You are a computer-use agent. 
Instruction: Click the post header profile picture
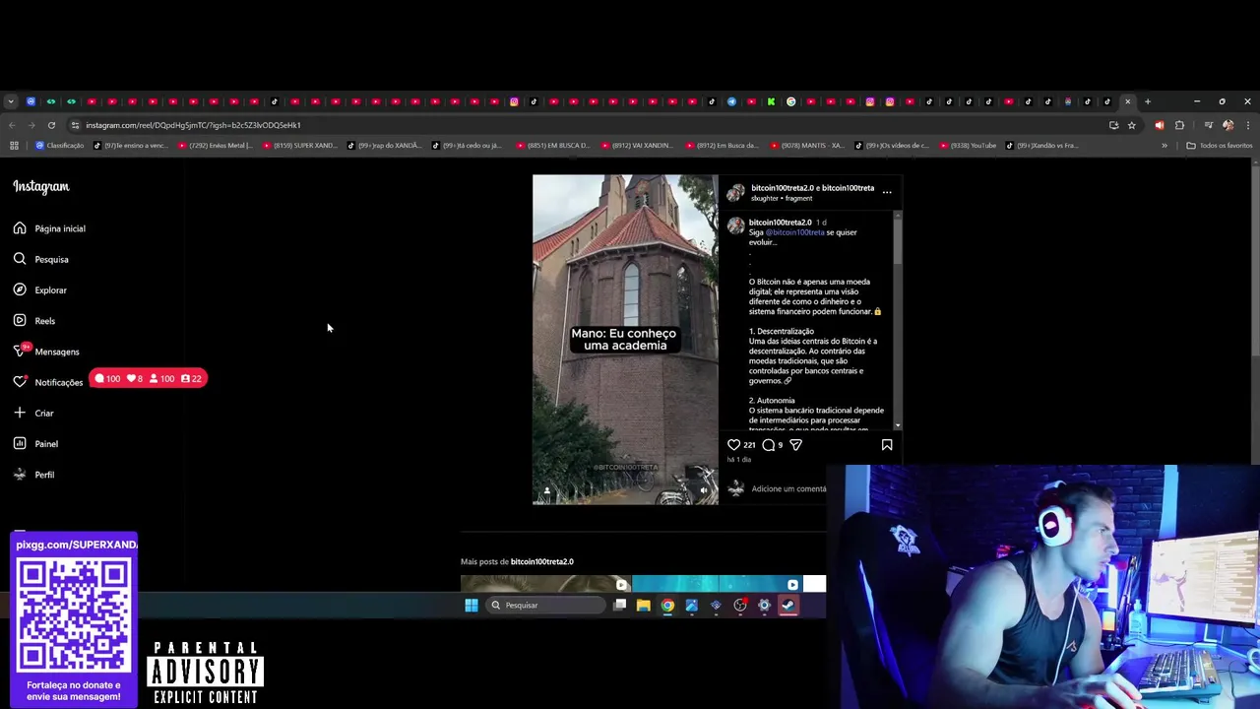tap(735, 192)
